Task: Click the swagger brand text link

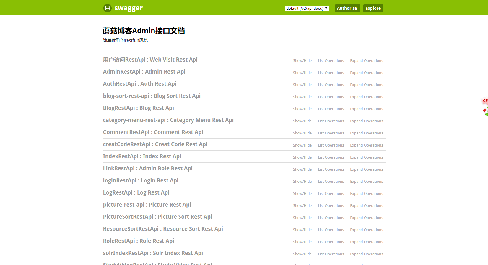Action: coord(128,8)
